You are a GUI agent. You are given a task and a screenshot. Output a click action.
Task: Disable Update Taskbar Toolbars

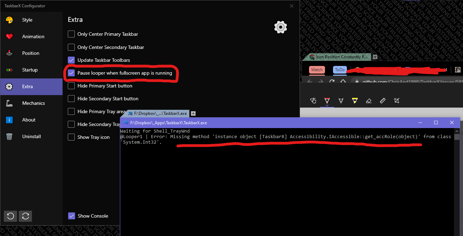pos(71,60)
